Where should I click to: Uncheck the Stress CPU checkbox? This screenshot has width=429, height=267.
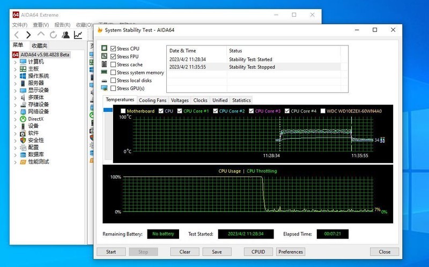113,49
